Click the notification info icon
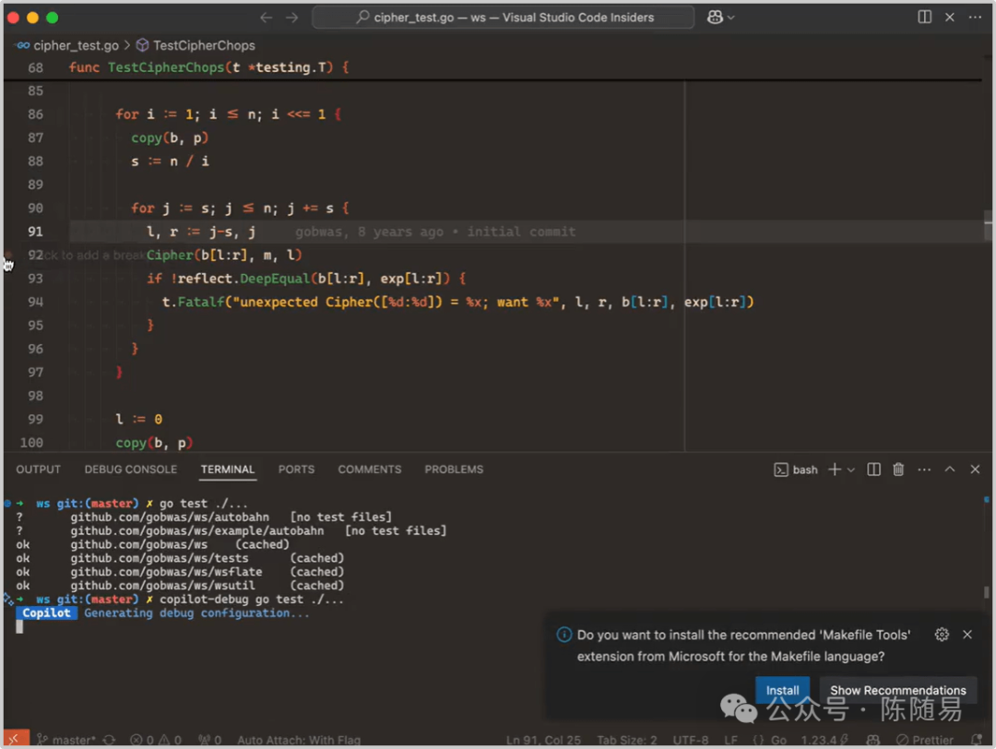 [x=564, y=635]
